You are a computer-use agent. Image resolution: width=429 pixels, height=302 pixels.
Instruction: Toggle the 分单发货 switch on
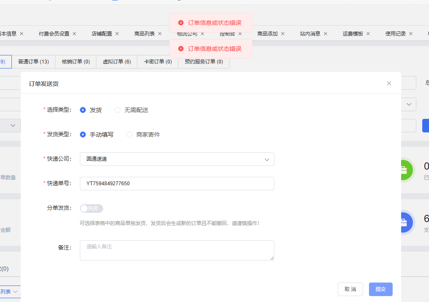[91, 209]
